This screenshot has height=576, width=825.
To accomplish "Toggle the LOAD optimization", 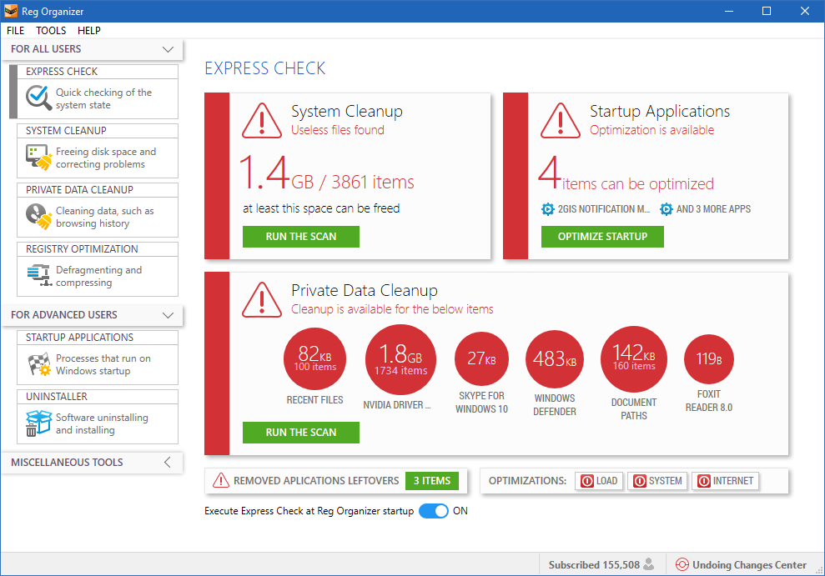I will [599, 480].
